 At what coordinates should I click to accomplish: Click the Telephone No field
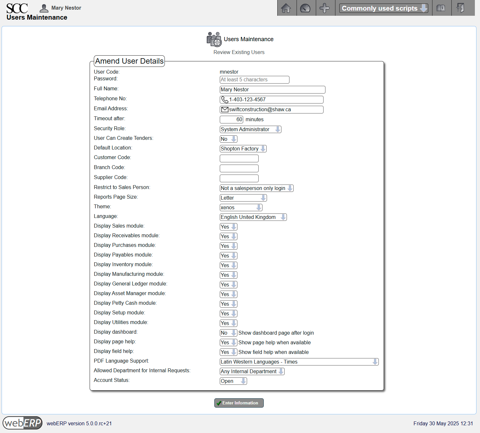click(271, 100)
